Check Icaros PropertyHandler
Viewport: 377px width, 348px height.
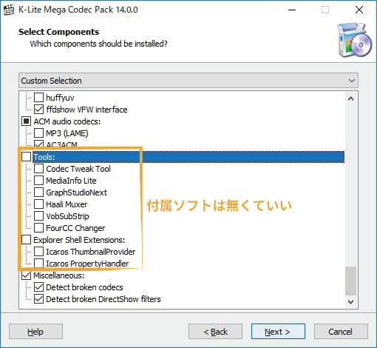click(x=38, y=264)
